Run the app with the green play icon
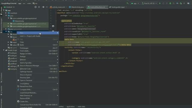 pos(160,3)
